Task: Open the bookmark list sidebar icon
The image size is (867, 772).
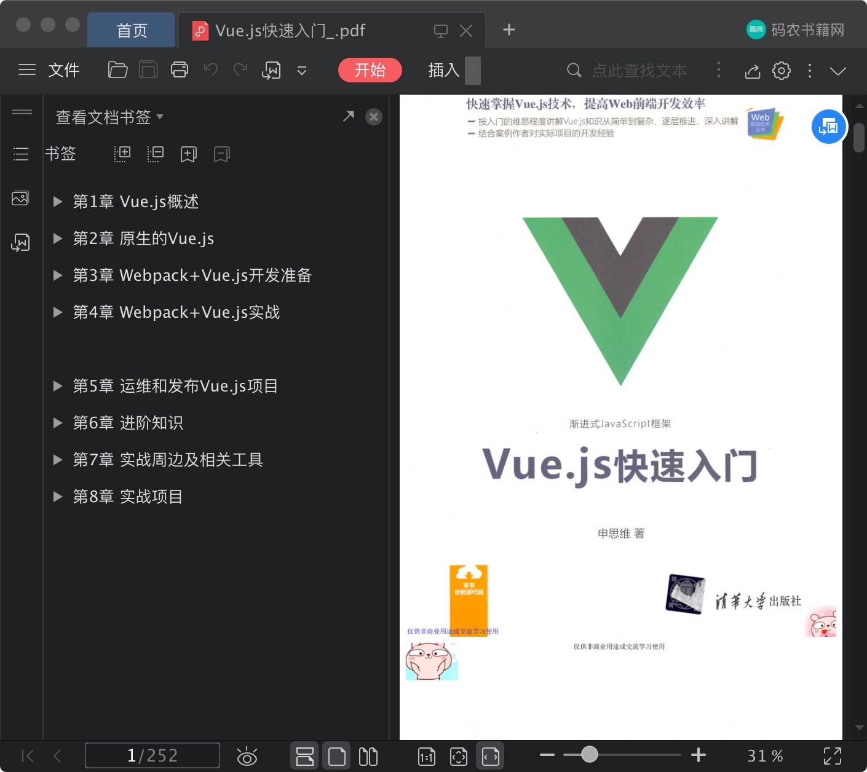Action: 21,154
